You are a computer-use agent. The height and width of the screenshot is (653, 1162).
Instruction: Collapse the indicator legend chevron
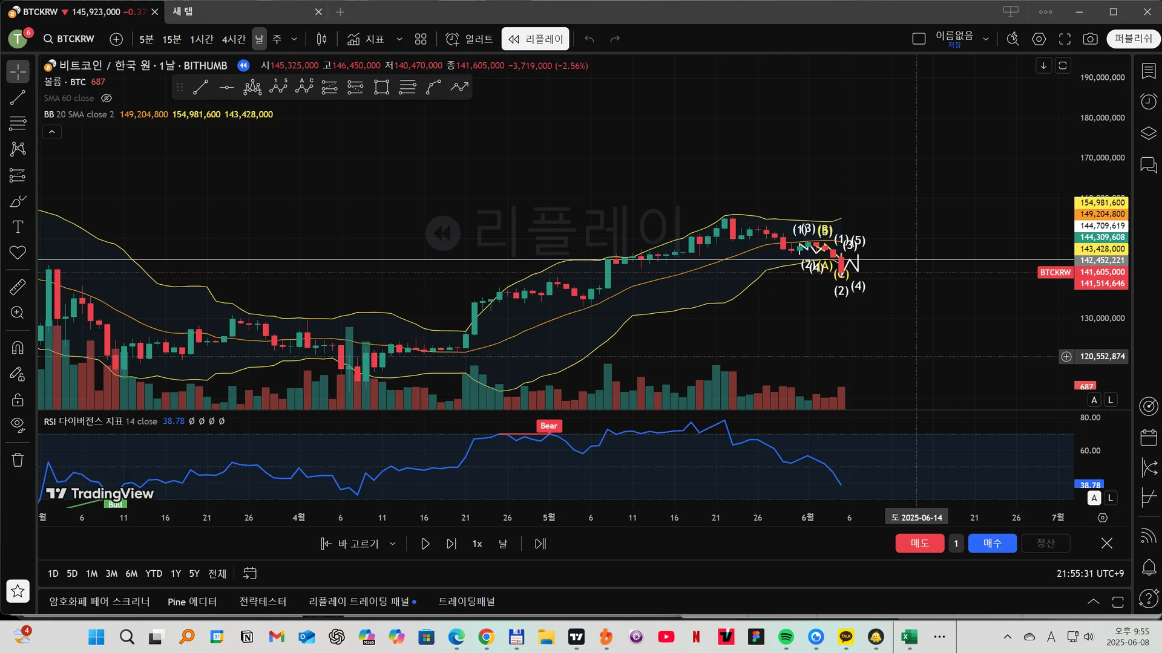point(52,132)
